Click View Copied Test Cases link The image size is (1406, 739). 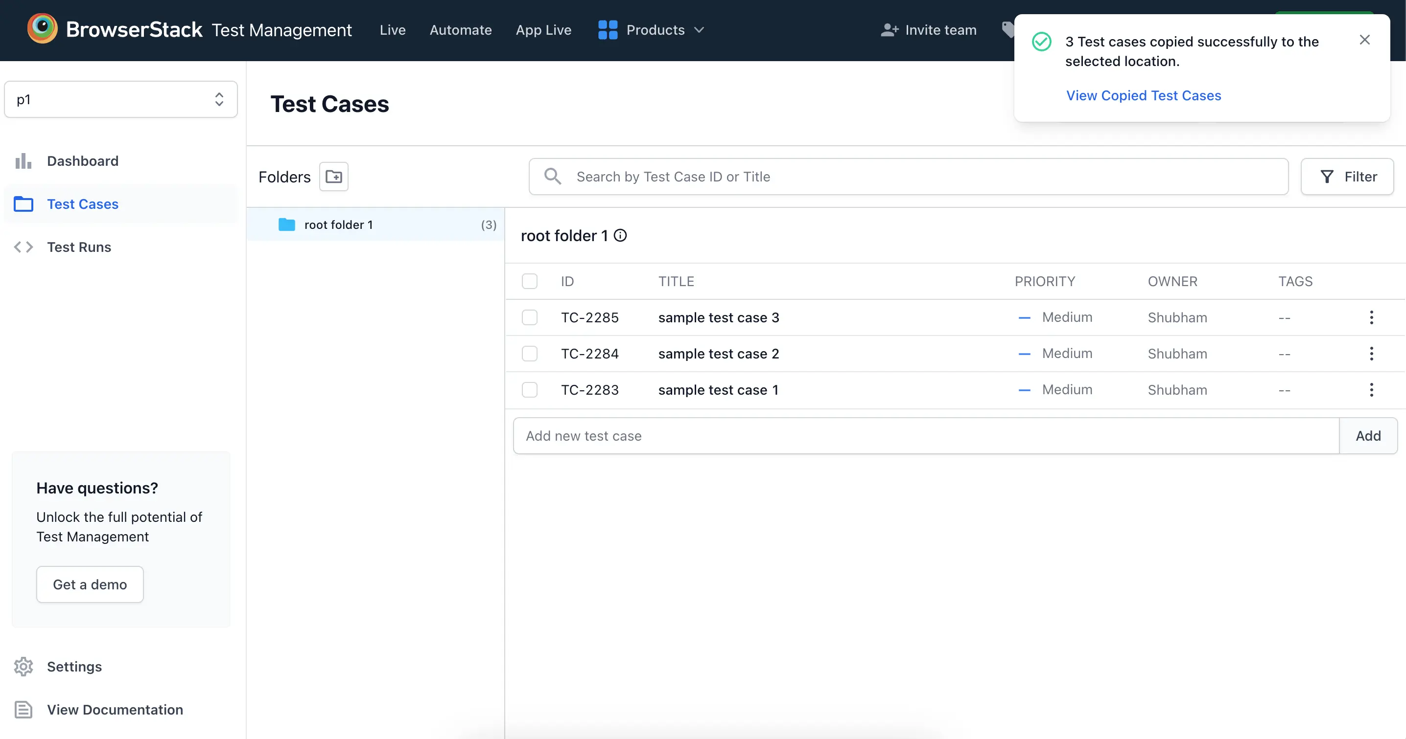(x=1144, y=95)
